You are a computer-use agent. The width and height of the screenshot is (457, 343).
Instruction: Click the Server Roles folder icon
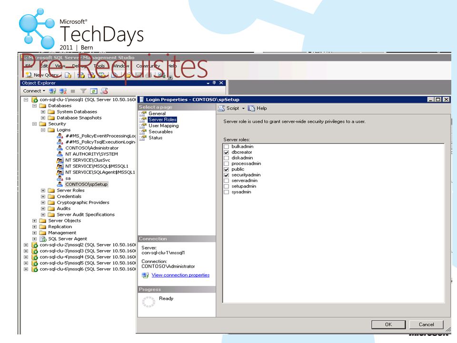click(51, 191)
